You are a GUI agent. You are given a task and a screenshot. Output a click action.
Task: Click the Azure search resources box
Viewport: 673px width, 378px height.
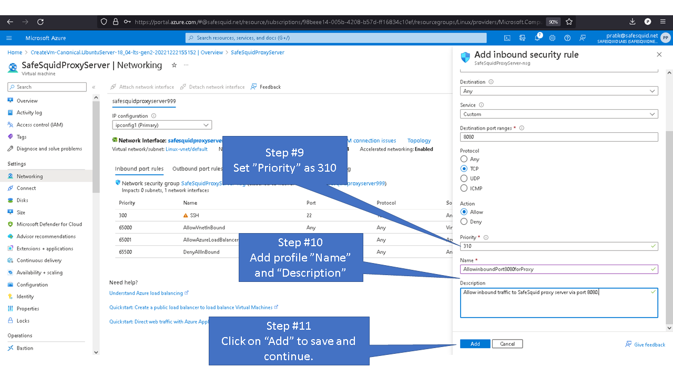click(336, 38)
